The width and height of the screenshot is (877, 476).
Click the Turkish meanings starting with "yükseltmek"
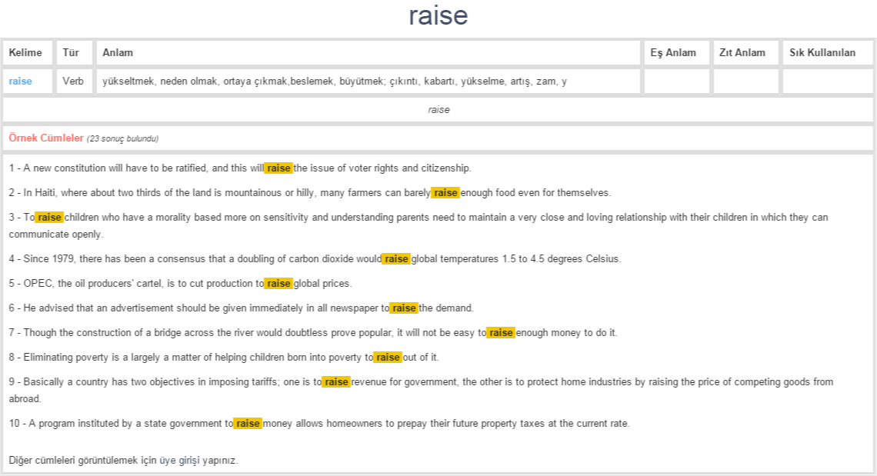tap(335, 82)
